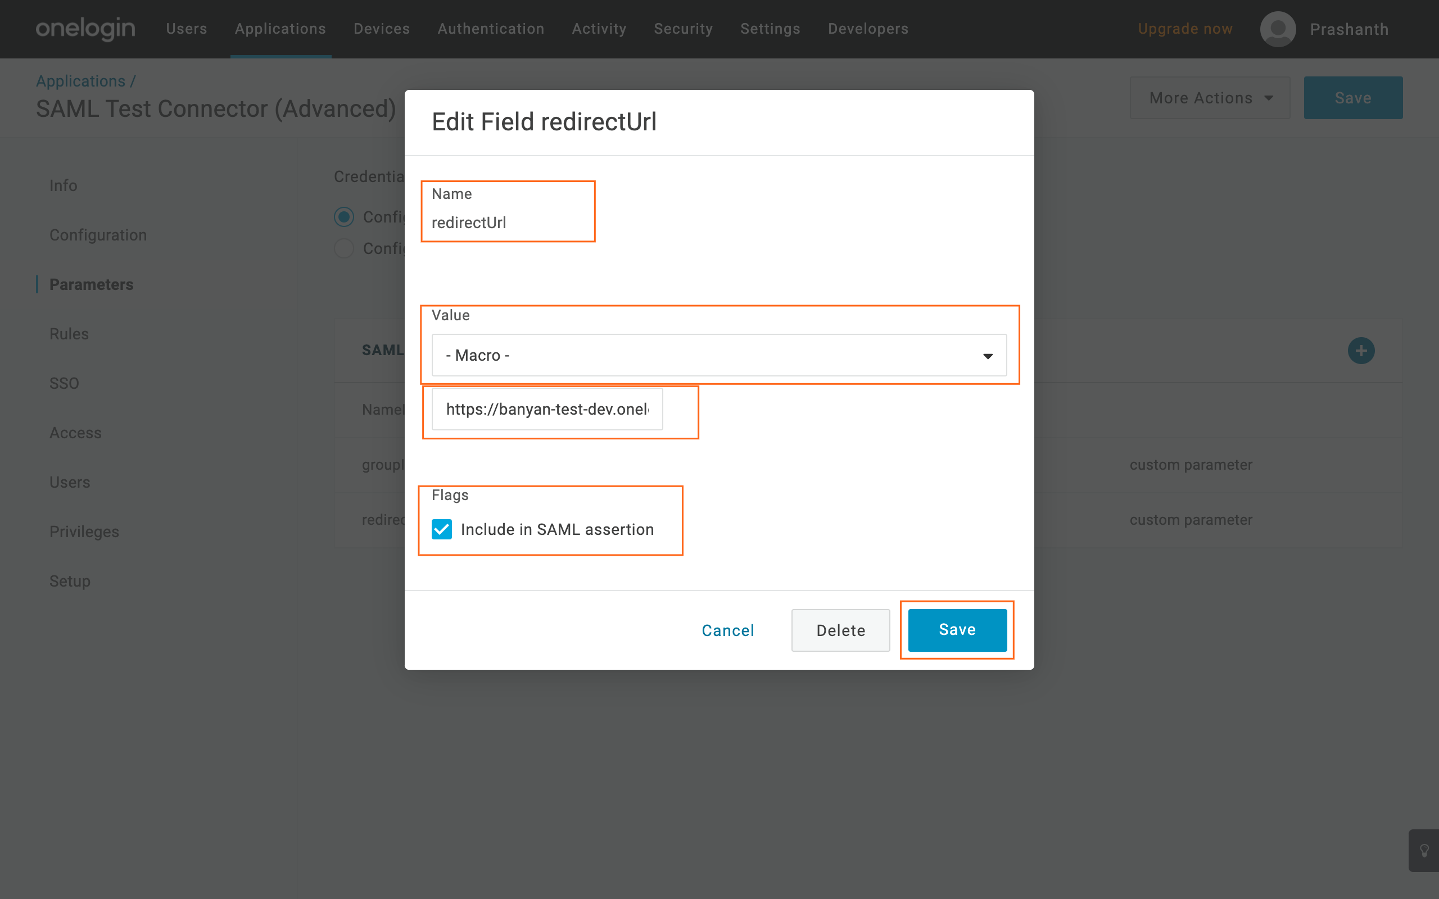Viewport: 1439px width, 899px height.
Task: Click the Upgrade now link
Action: (1184, 29)
